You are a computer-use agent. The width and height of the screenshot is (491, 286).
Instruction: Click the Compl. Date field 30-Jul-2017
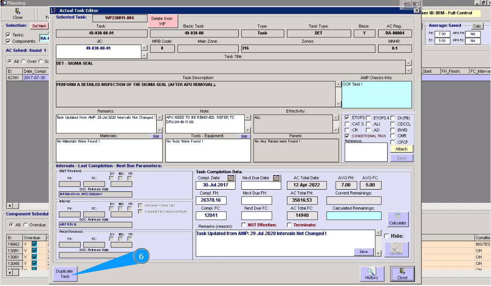pyautogui.click(x=215, y=185)
